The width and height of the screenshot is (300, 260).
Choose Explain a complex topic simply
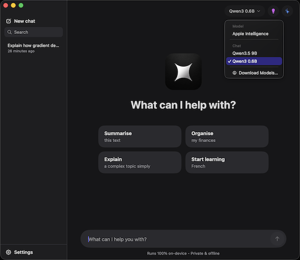coord(139,163)
